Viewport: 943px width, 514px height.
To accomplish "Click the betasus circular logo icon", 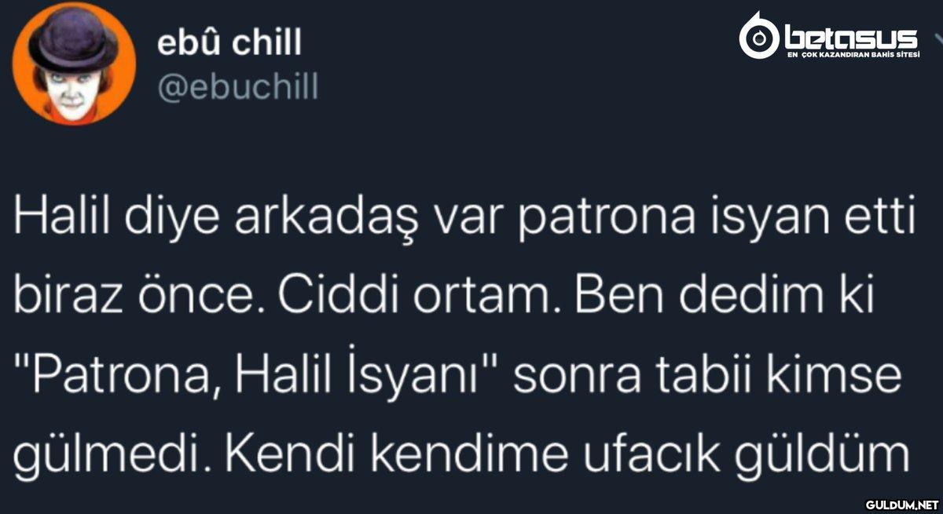I will click(x=758, y=37).
